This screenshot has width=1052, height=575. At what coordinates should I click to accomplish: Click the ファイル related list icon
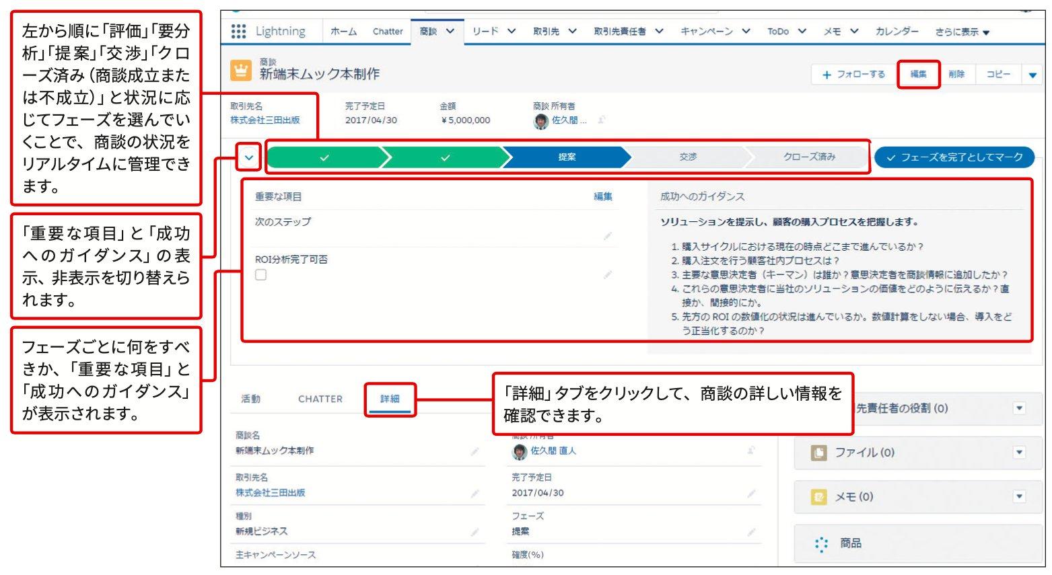[818, 453]
